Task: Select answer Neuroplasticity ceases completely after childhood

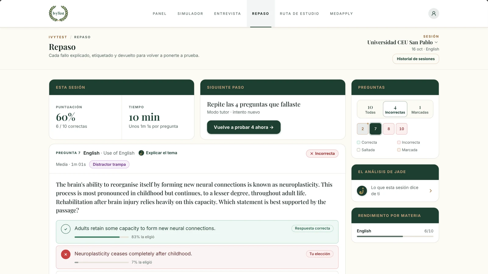Action: click(197, 257)
